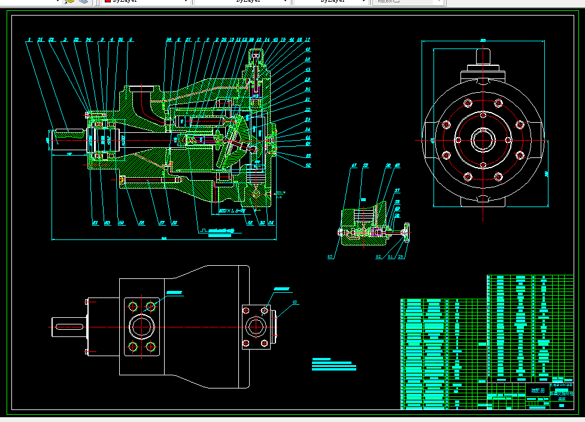This screenshot has width=585, height=422.
Task: Select balloon label 53 below detail view
Action: point(330,257)
